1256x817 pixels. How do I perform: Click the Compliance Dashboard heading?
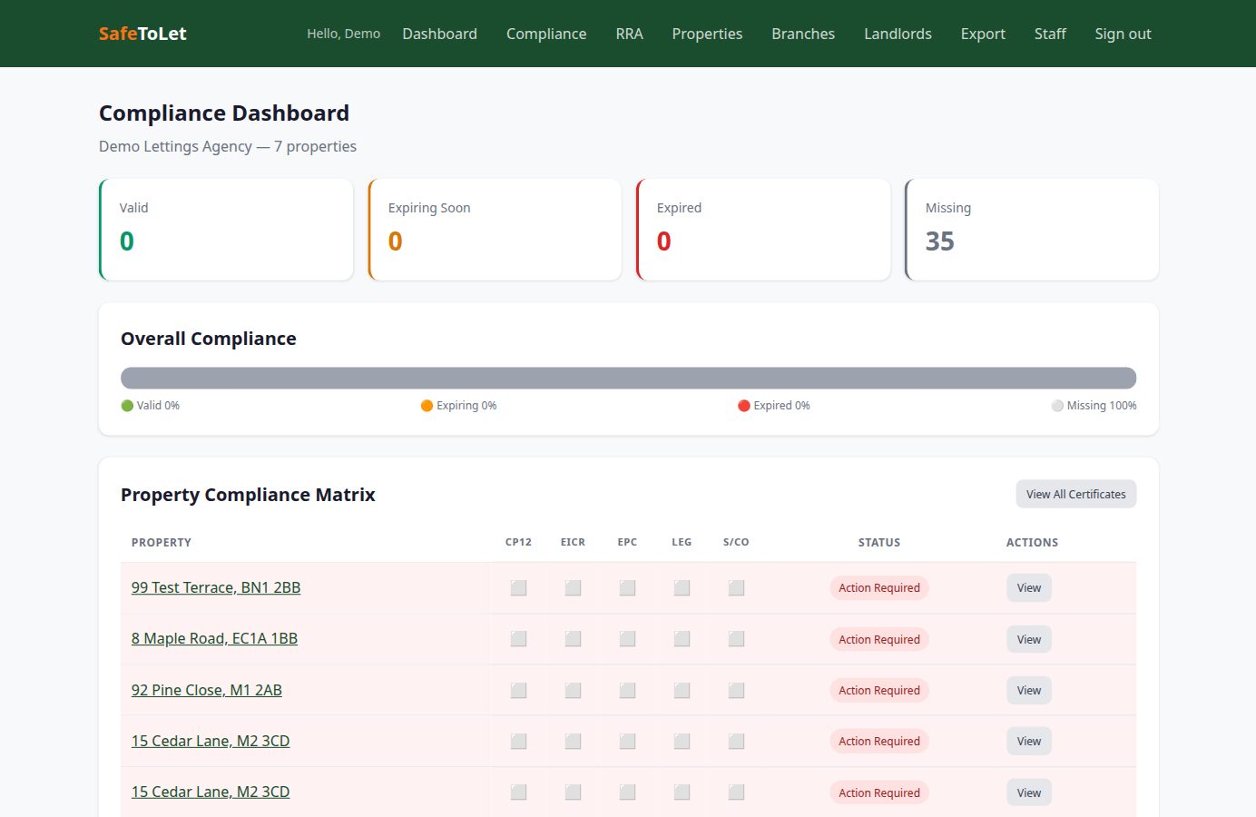[x=224, y=113]
